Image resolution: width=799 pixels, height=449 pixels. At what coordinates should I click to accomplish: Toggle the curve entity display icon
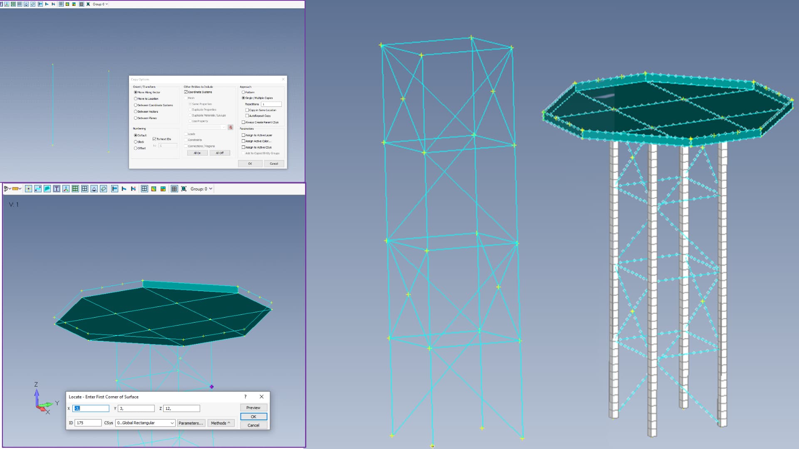(38, 189)
